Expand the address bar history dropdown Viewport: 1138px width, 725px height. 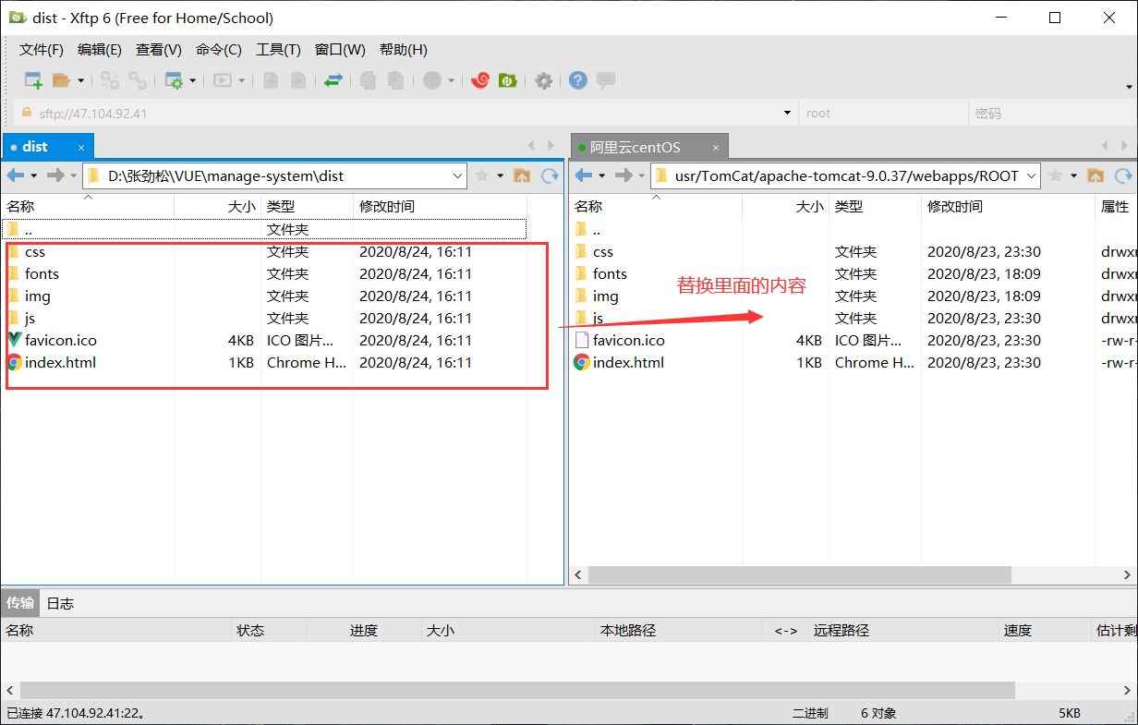coord(788,114)
